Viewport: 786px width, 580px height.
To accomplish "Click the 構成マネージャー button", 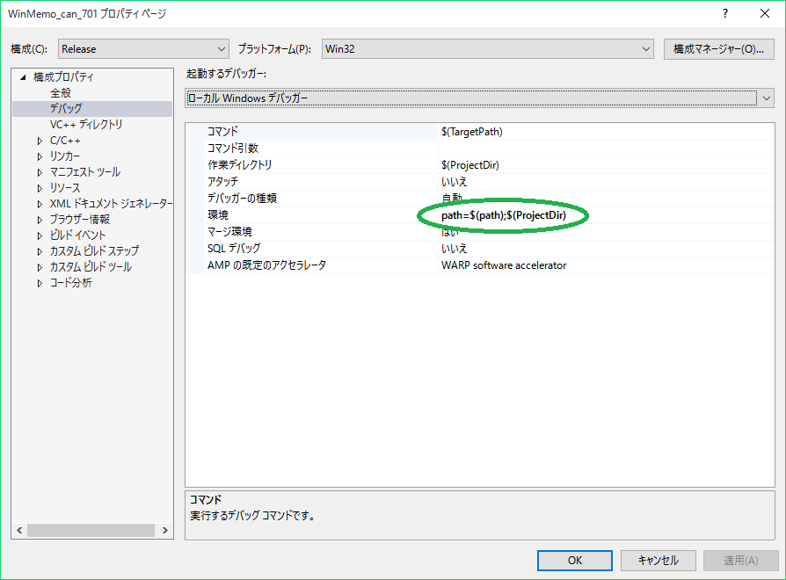I will (718, 49).
